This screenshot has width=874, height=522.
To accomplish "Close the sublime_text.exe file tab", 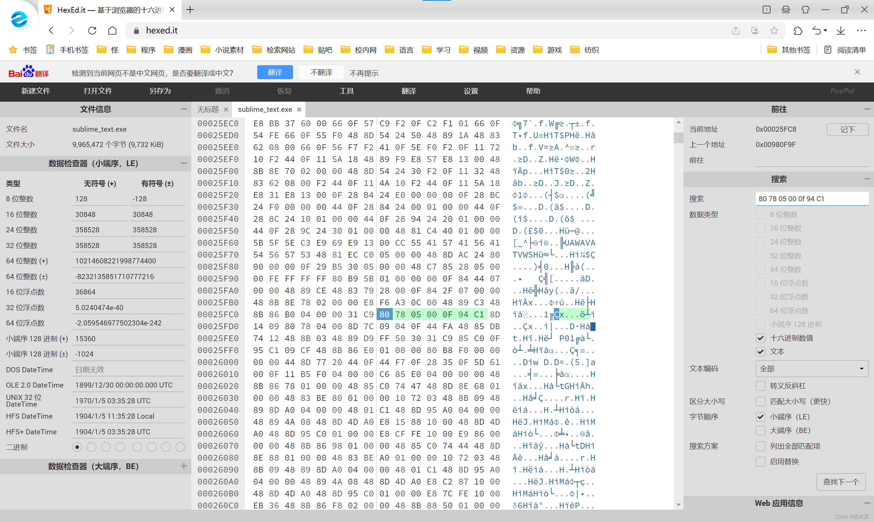I will coord(299,110).
